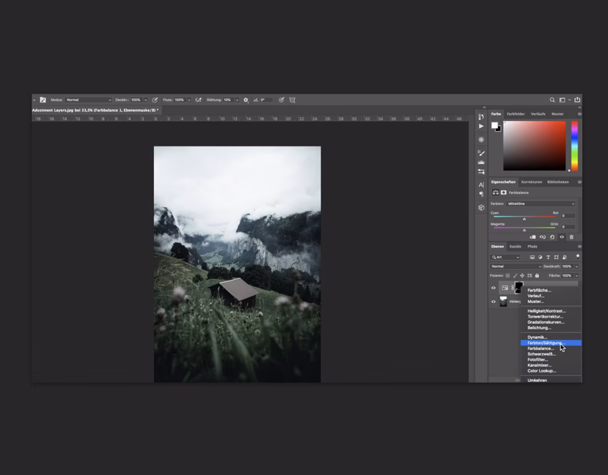Click the trash icon in Eigenschaften panel
The image size is (608, 475).
coord(572,237)
